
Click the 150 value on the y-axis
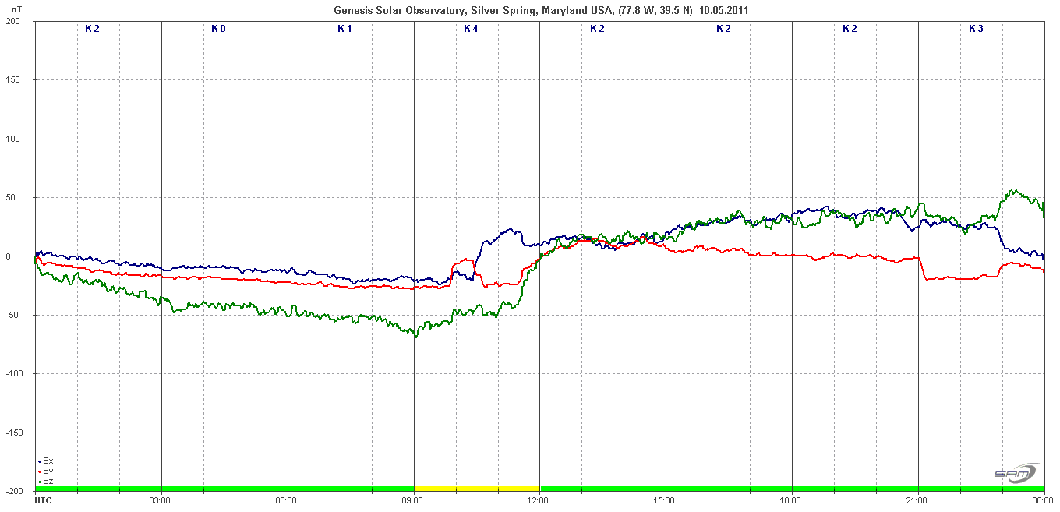click(x=12, y=80)
